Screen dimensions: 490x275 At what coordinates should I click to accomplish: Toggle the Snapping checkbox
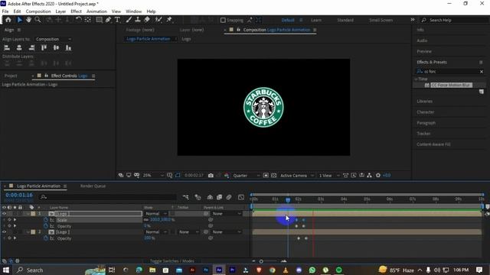[223, 20]
